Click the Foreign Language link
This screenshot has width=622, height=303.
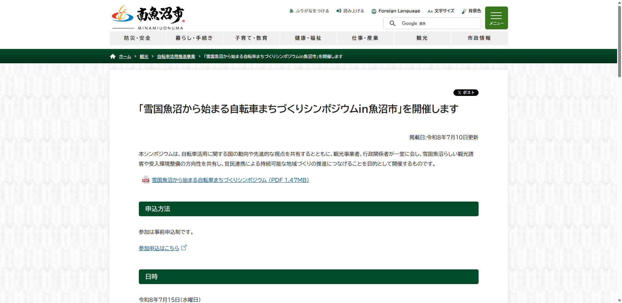point(399,11)
